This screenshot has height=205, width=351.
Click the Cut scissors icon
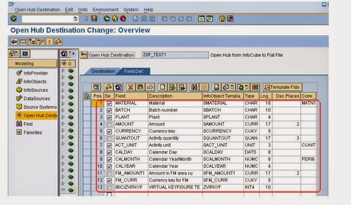(130, 87)
